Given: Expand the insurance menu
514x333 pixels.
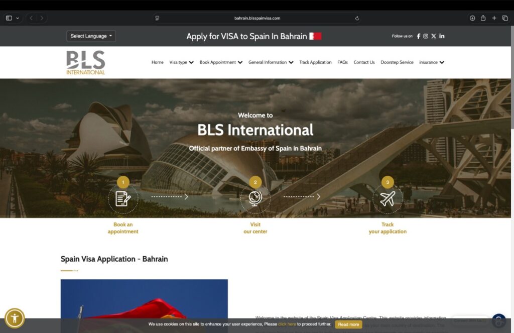Looking at the screenshot, I should click(432, 62).
